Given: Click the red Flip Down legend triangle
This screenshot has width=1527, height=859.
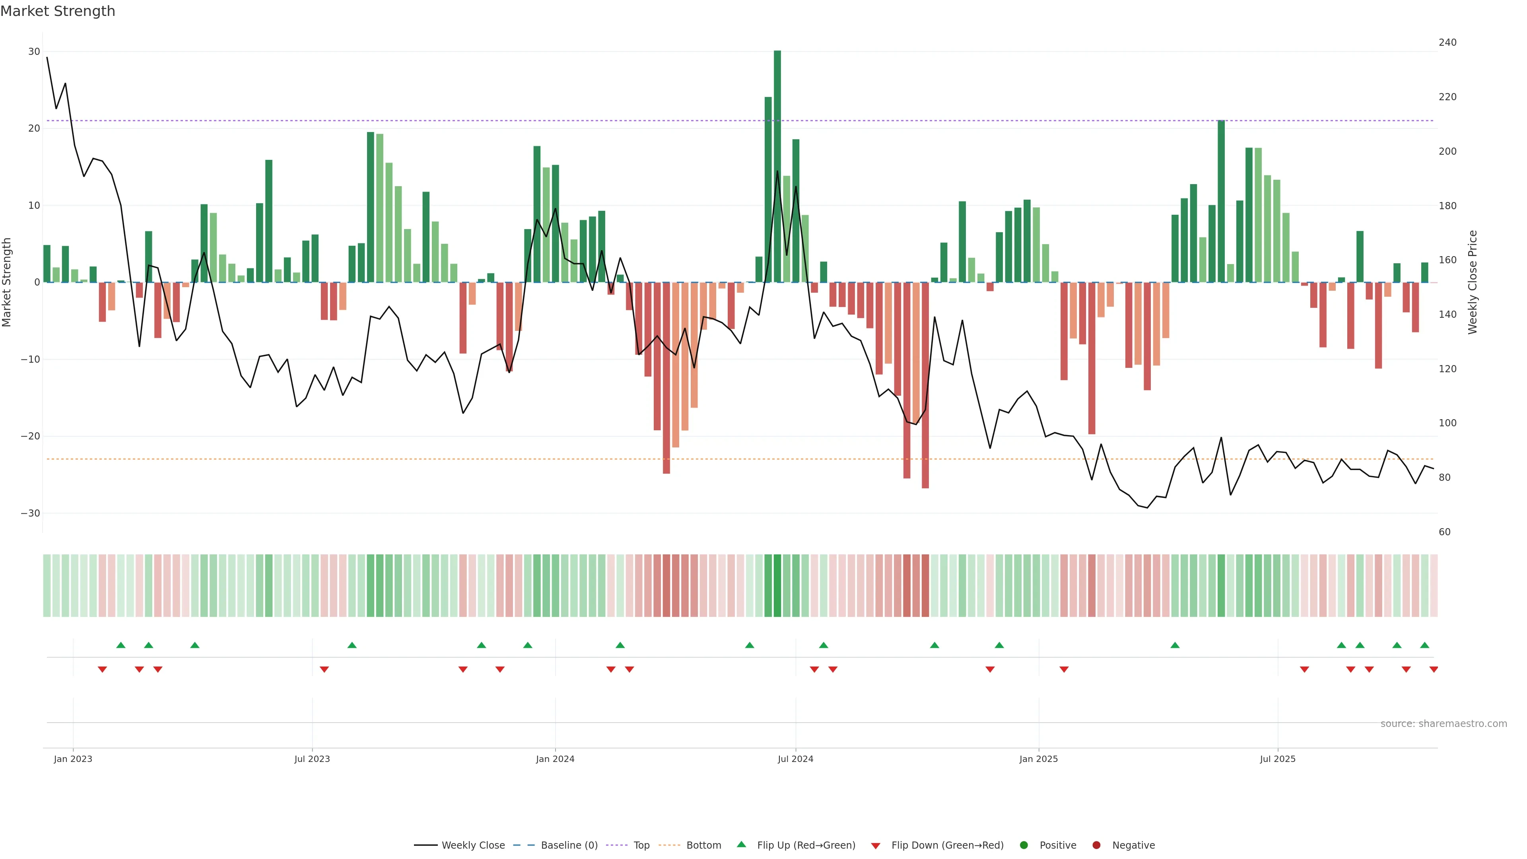Looking at the screenshot, I should click(x=876, y=846).
